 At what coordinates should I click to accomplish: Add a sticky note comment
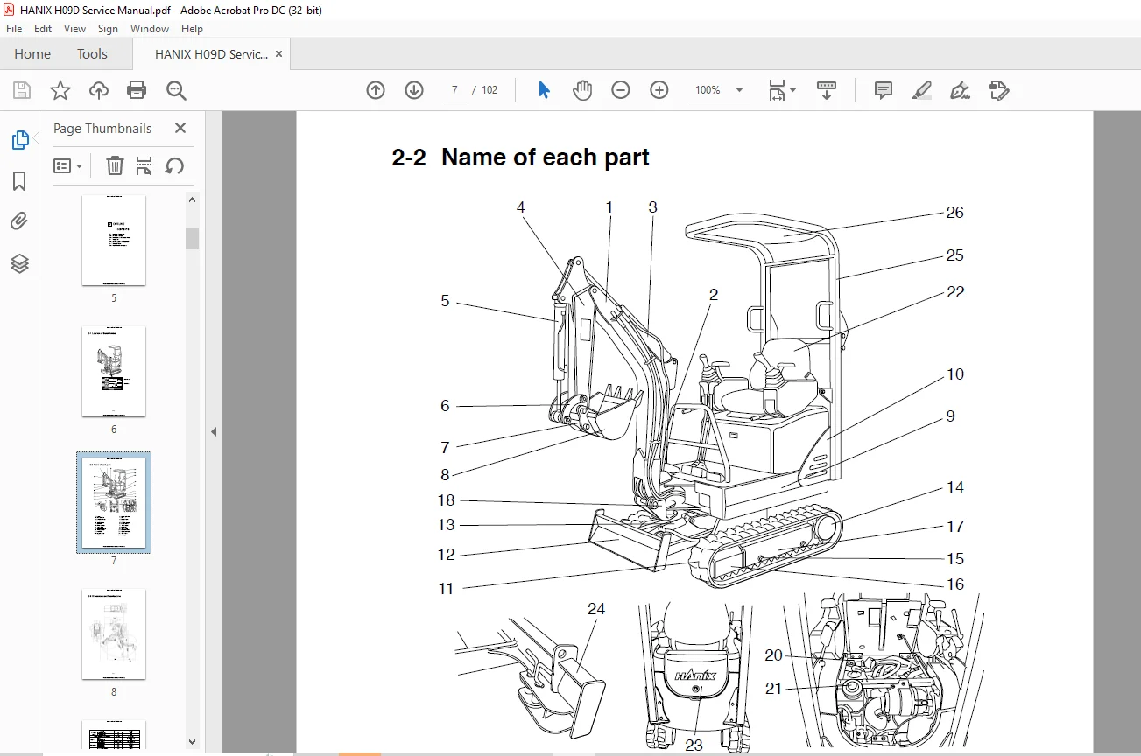pos(884,90)
